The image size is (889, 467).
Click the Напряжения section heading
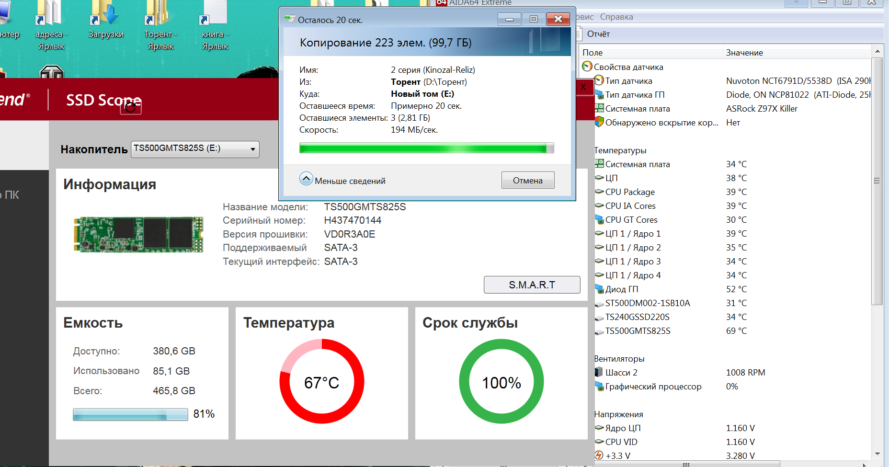[x=618, y=414]
